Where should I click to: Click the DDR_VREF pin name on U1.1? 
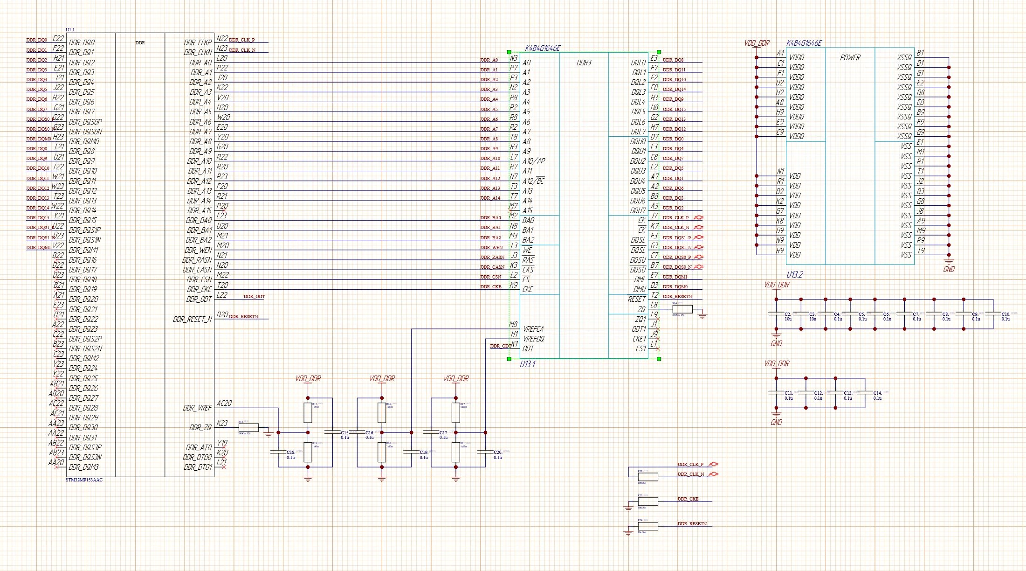click(x=197, y=408)
